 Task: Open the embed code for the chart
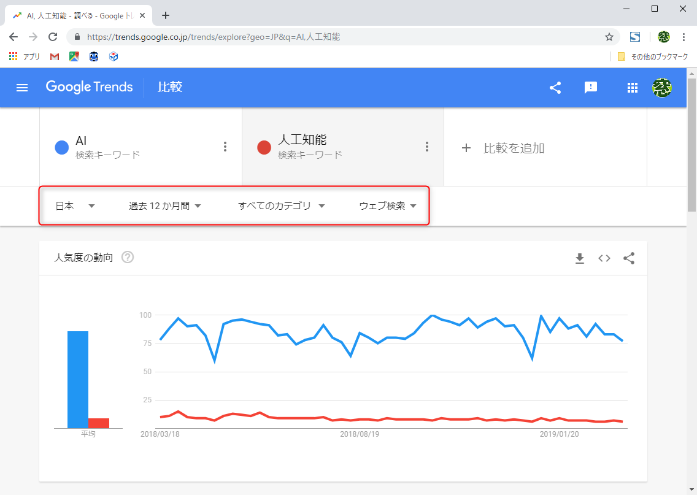pos(604,258)
